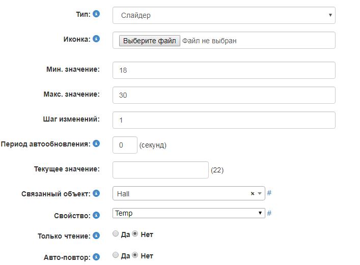Click the Выберите файл button
Image resolution: width=360 pixels, height=265 pixels.
pyautogui.click(x=149, y=40)
